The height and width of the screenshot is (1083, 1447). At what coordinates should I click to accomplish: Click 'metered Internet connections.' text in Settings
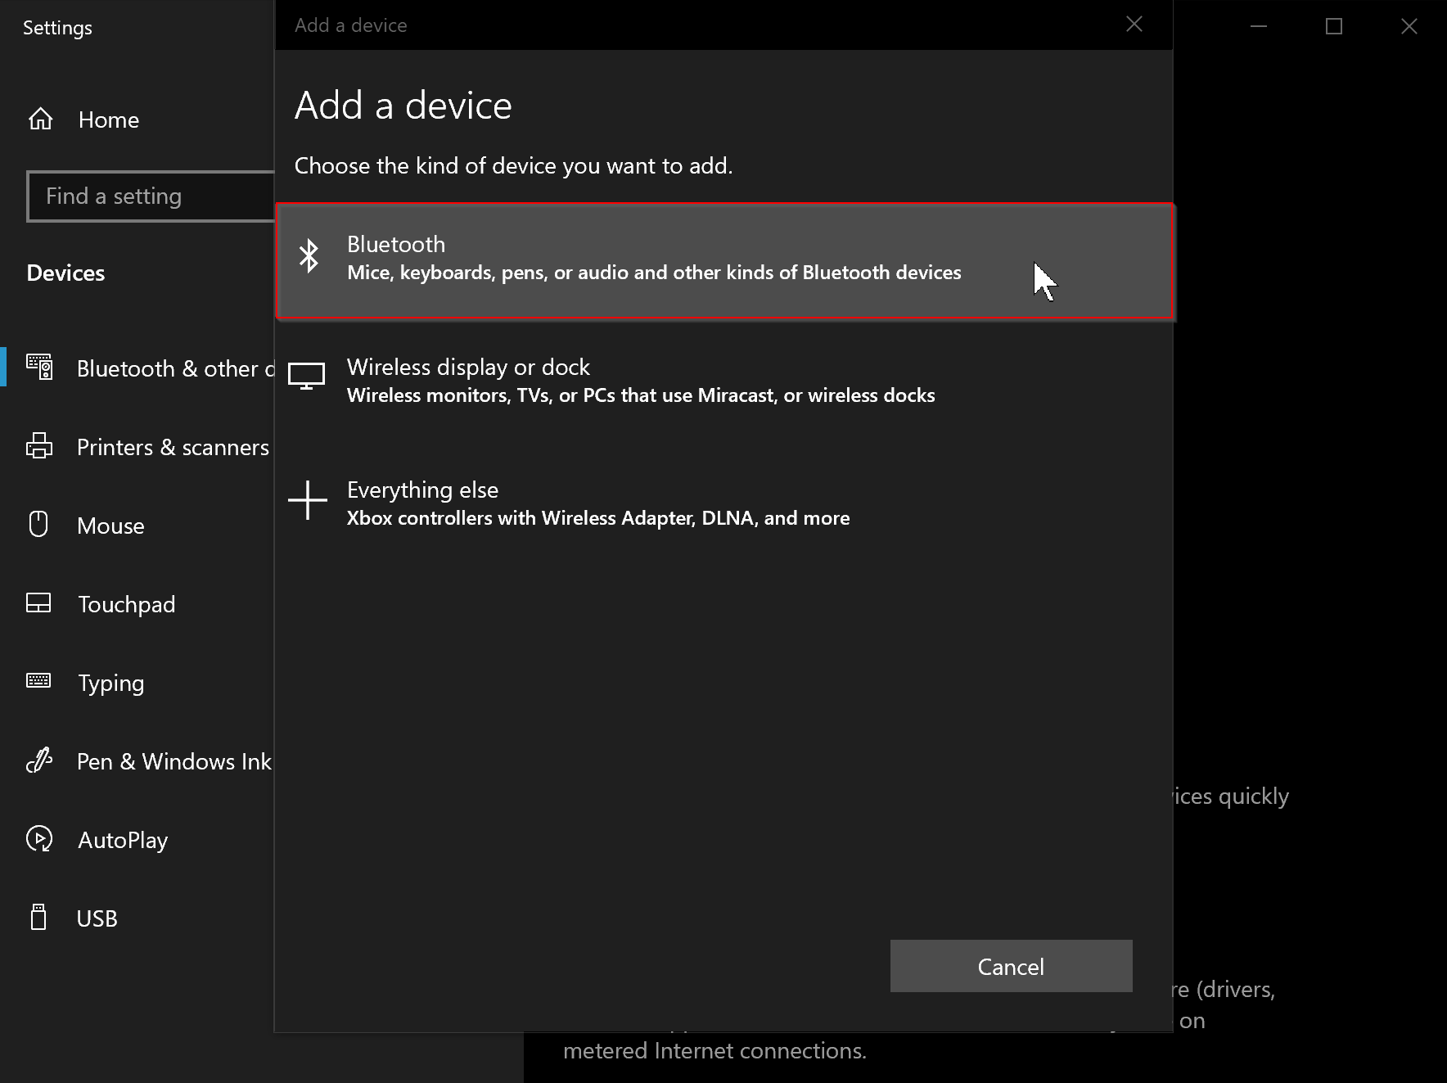[714, 1050]
